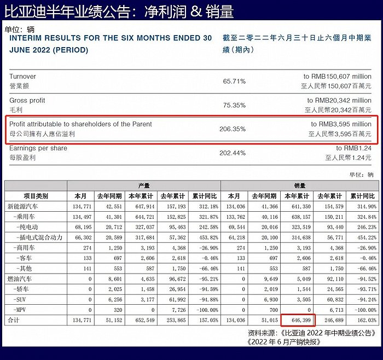Select the 销量 table group header
The image size is (383, 360).
[x=300, y=186]
